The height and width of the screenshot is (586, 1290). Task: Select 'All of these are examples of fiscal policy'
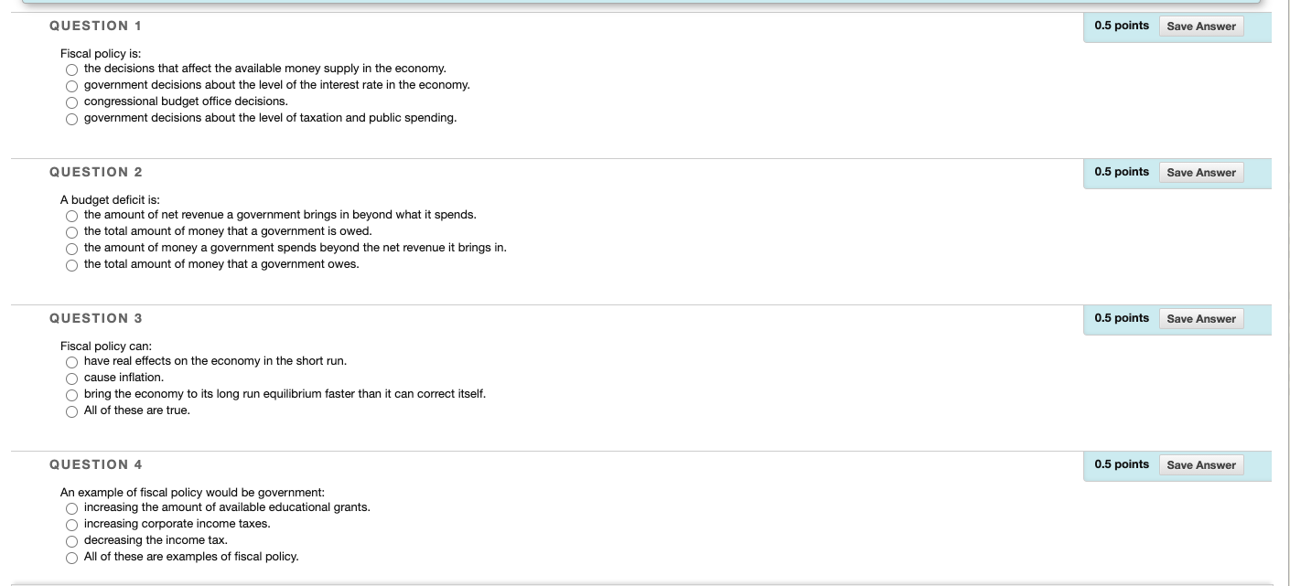pyautogui.click(x=71, y=558)
